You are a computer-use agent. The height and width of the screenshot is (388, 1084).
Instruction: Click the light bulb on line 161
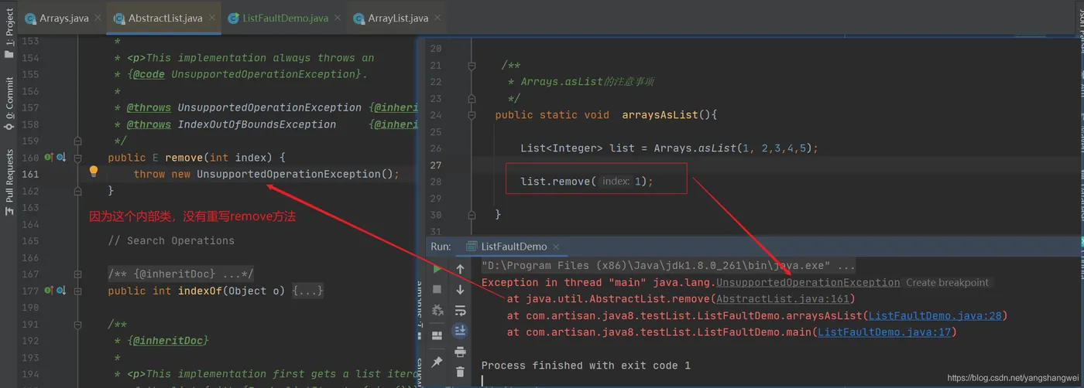coord(94,172)
